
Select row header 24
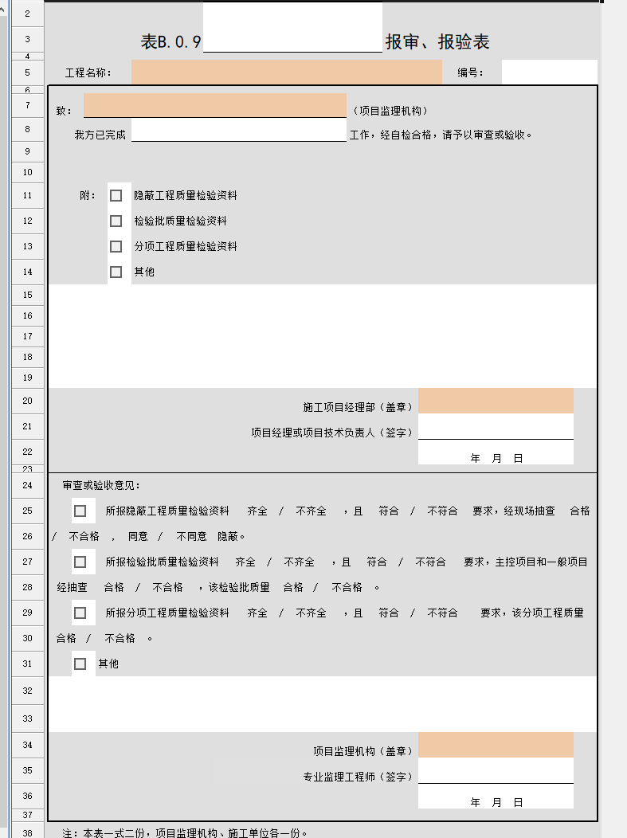28,485
